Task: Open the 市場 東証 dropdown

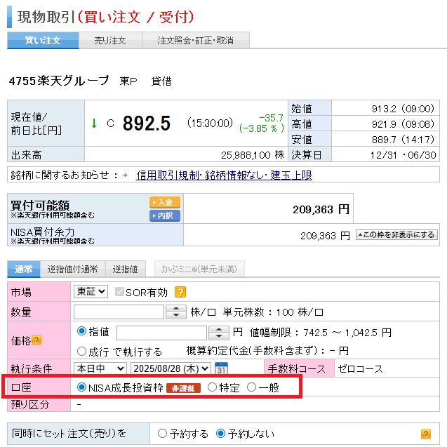Action: point(91,292)
